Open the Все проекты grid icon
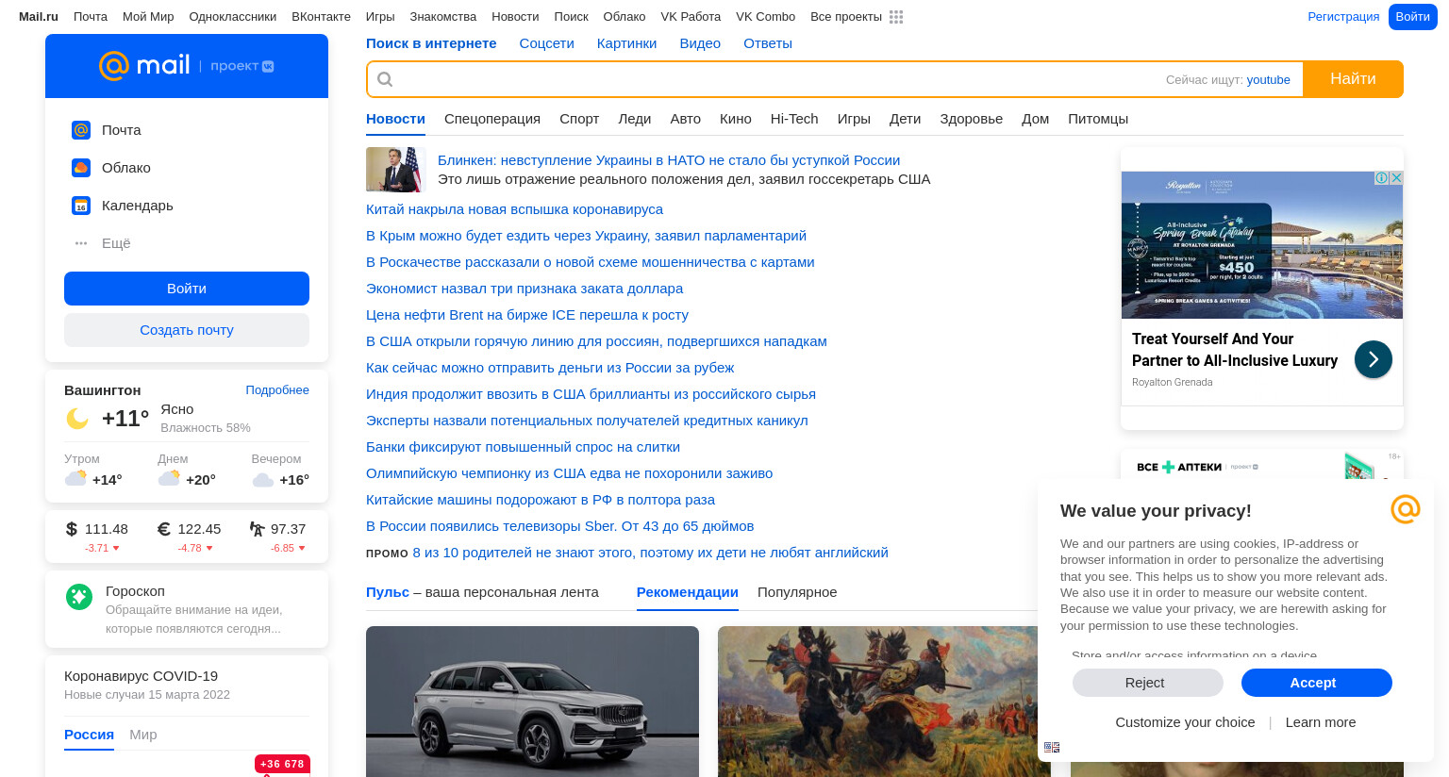This screenshot has width=1449, height=777. click(x=896, y=17)
